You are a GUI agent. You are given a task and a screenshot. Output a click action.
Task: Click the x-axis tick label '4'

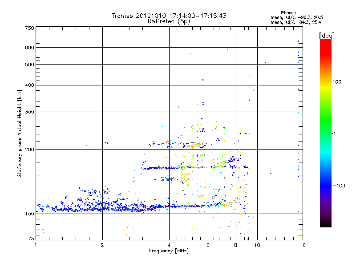point(169,245)
